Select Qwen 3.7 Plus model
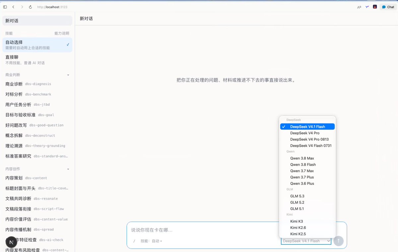 point(307,177)
